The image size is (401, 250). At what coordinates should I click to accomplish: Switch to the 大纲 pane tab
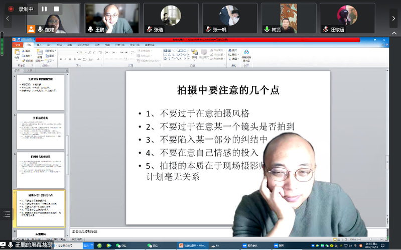30,70
